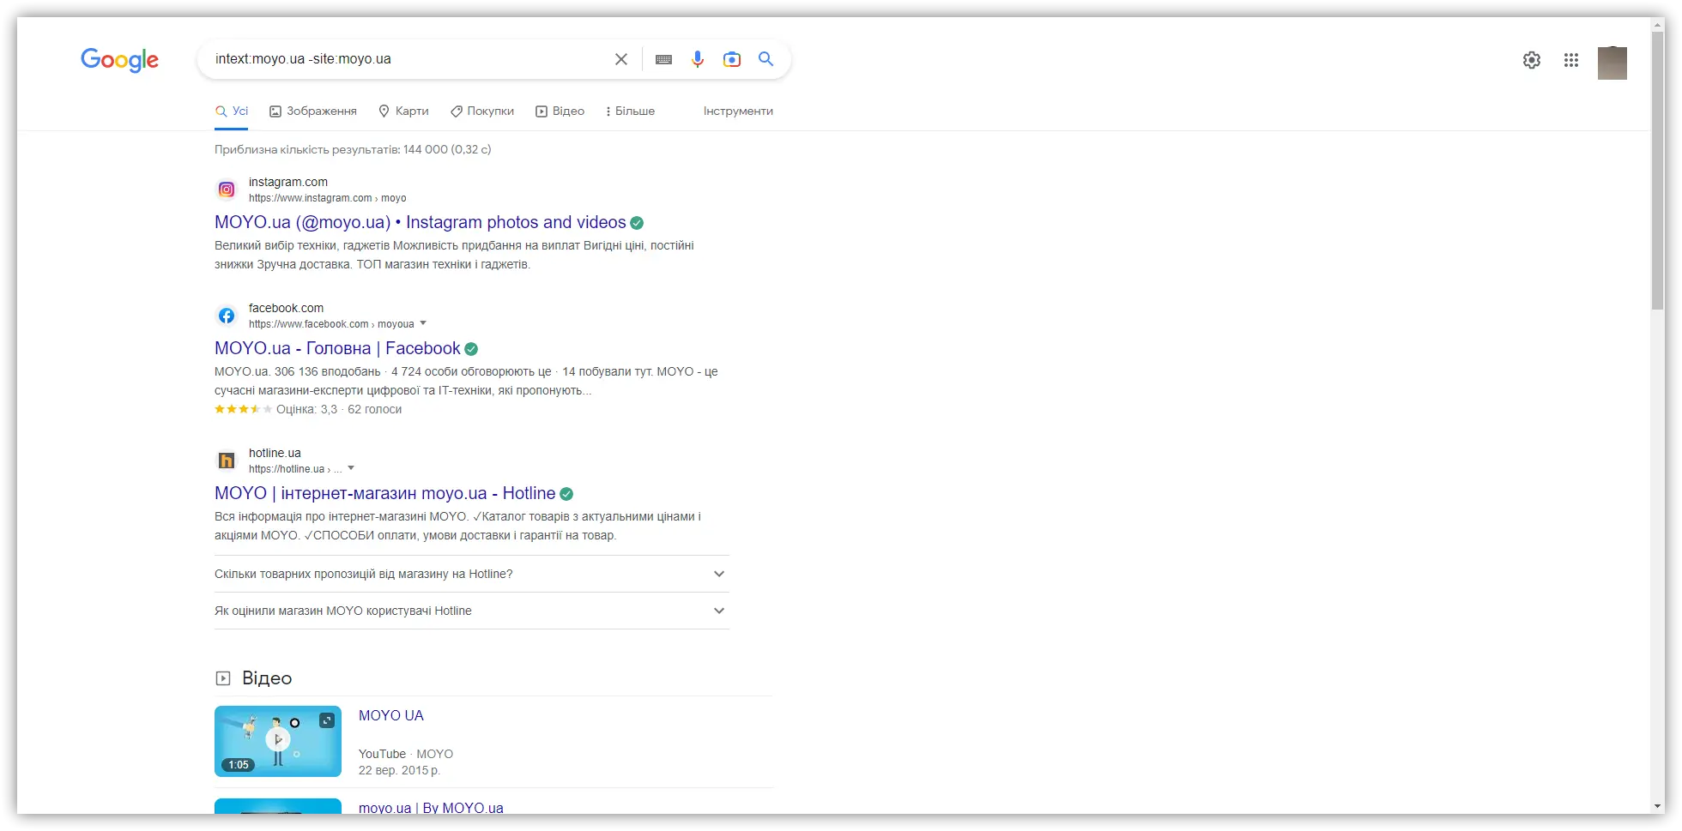Click verified badge next to Instagram result title
Image resolution: width=1682 pixels, height=831 pixels.
click(637, 223)
